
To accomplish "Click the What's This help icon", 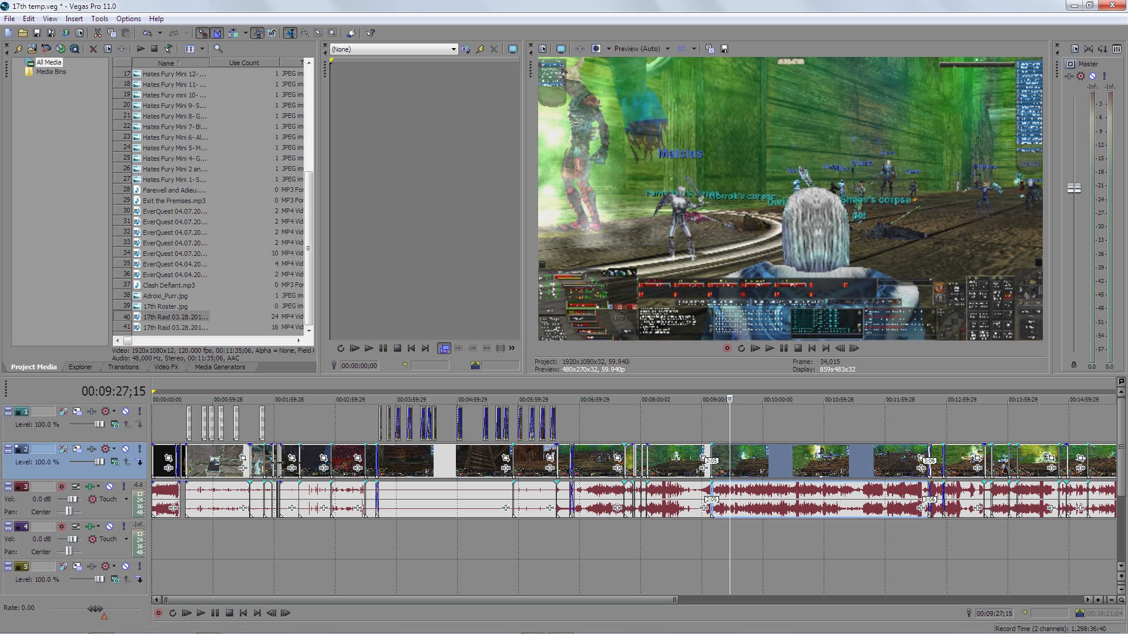I will tap(371, 33).
